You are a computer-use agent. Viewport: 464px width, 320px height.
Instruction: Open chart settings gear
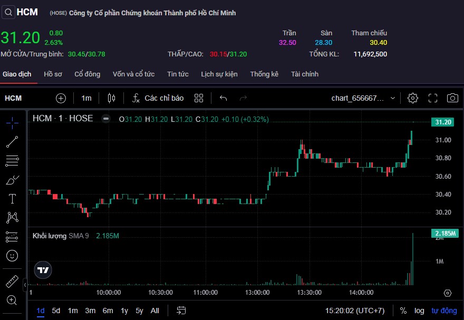click(413, 98)
